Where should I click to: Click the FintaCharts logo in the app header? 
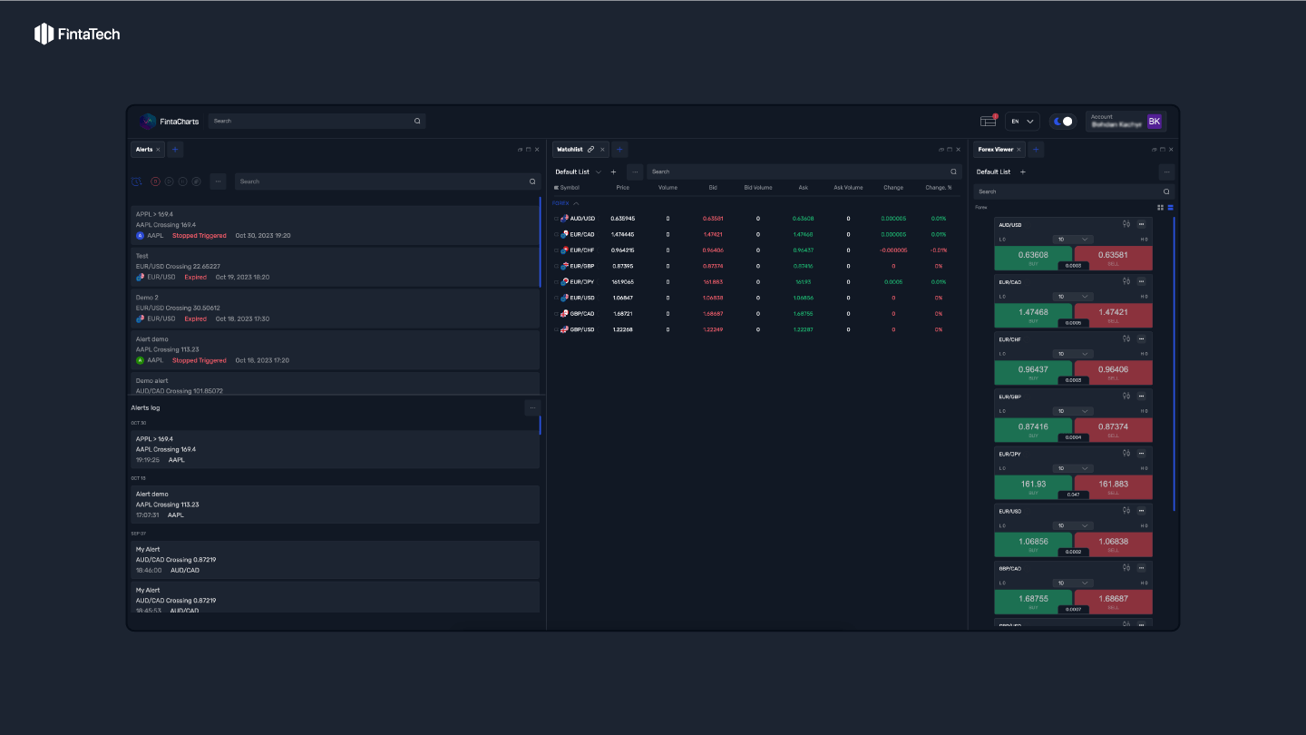tap(170, 121)
